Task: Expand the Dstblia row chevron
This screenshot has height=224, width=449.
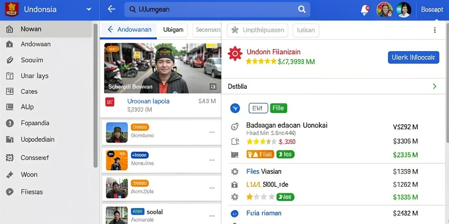Action: coord(435,86)
